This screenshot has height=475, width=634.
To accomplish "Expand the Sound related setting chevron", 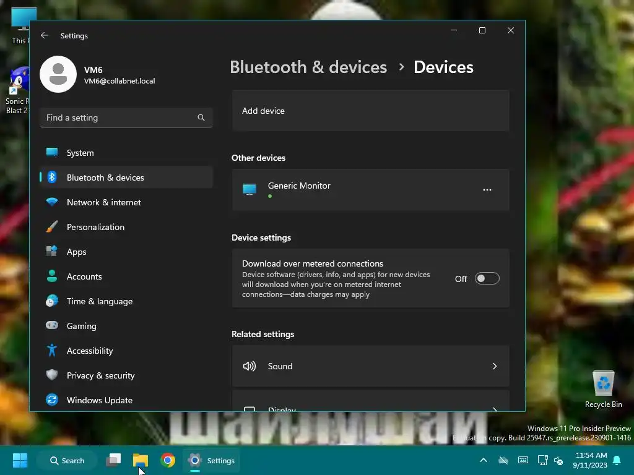I will click(x=495, y=366).
